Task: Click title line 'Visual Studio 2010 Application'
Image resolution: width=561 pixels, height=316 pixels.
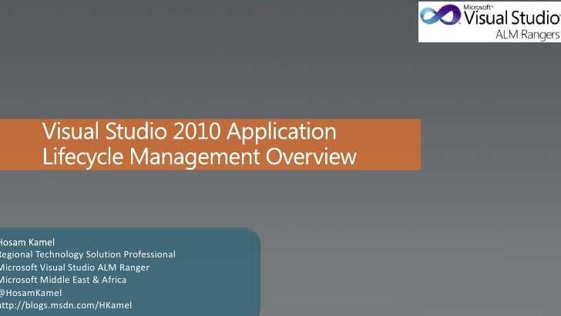Action: pos(190,131)
